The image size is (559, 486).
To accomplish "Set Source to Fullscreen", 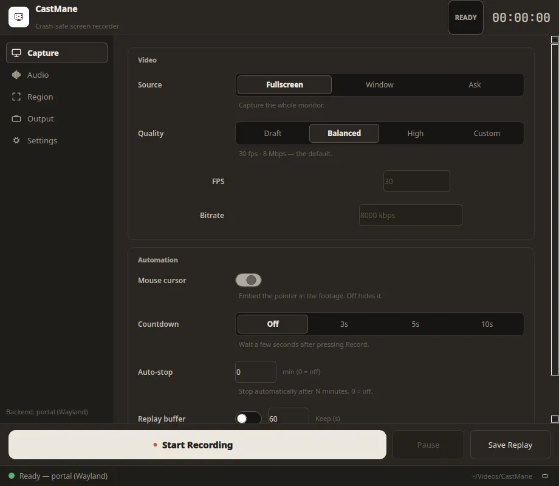I will pos(284,85).
